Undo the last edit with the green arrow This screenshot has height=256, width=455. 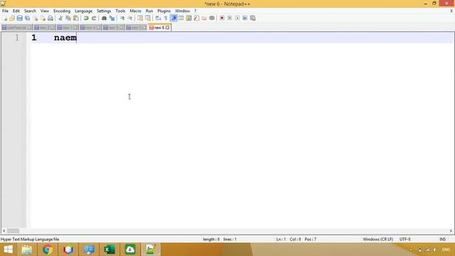click(x=86, y=18)
